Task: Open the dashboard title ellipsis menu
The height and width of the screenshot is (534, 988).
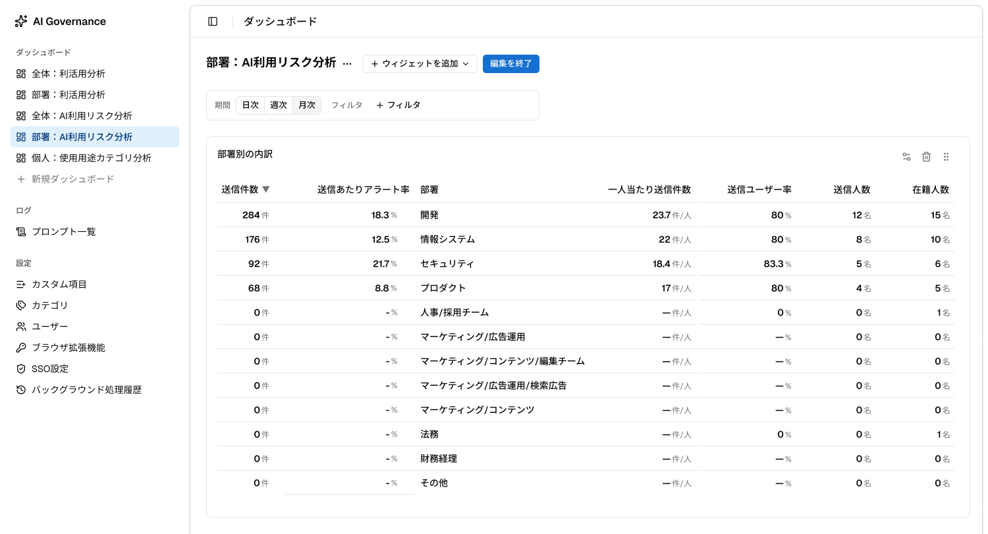Action: pyautogui.click(x=348, y=64)
